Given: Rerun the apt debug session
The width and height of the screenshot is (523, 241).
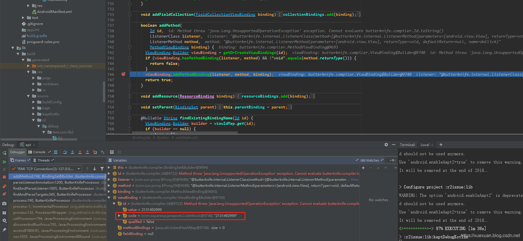Looking at the screenshot, I should 4,153.
